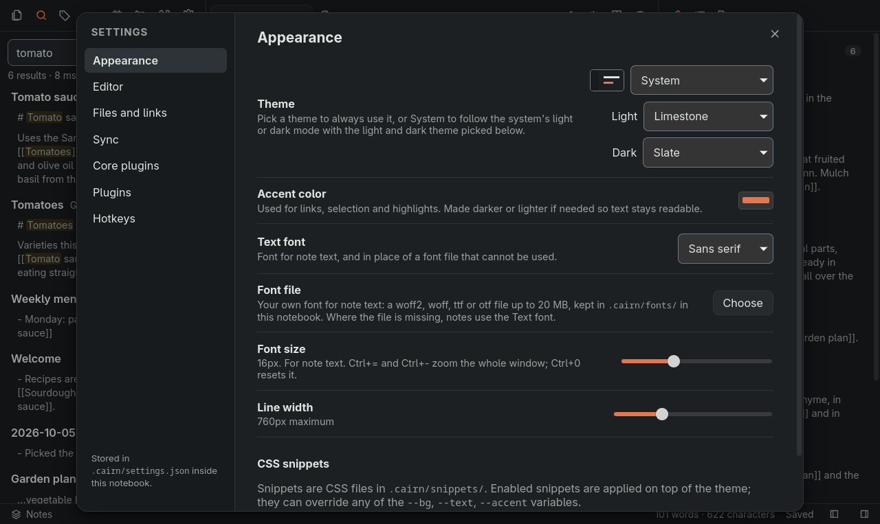Click the "6" count badge in the right pane
880x524 pixels.
pos(852,51)
